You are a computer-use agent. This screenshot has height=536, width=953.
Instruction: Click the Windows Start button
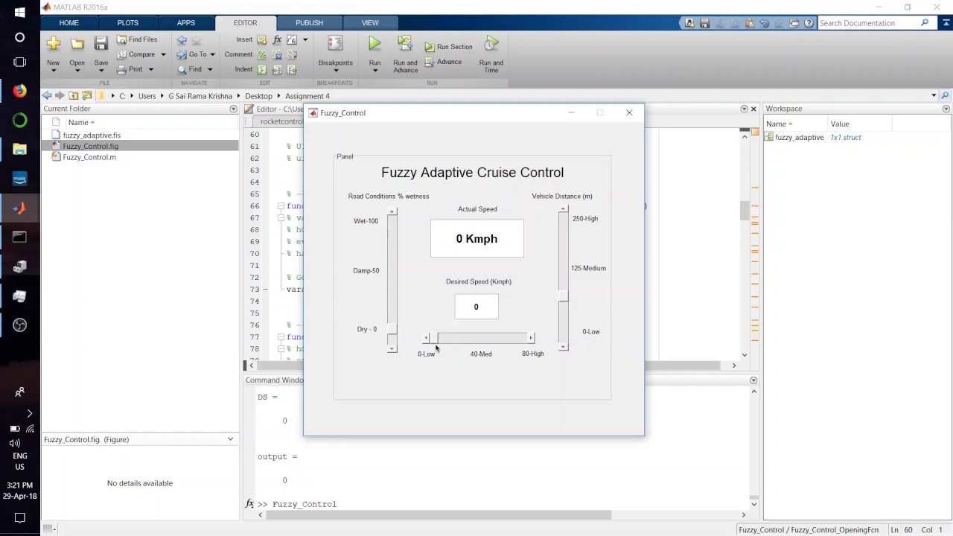20,13
